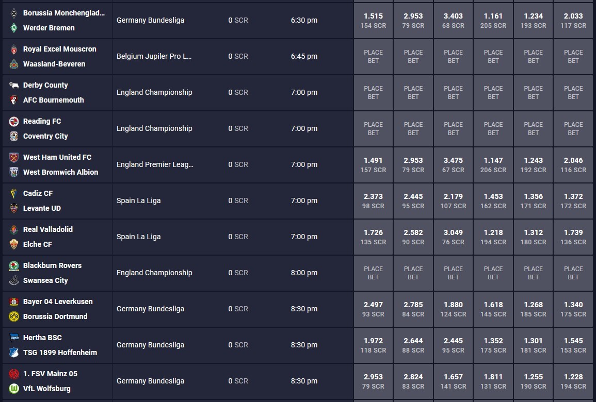Click the Blackburn Rovers crest icon
This screenshot has width=596, height=402.
(14, 265)
